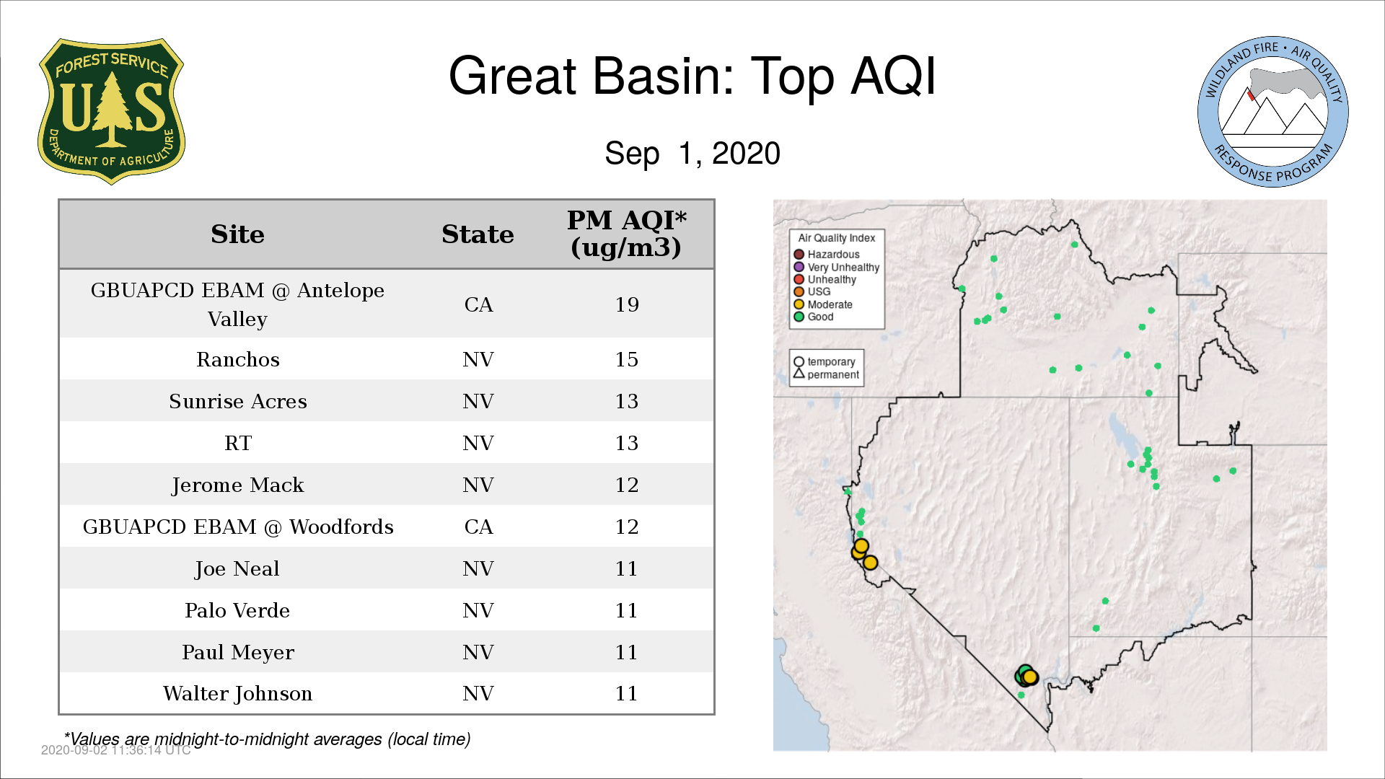The width and height of the screenshot is (1385, 779).
Task: Click the US Forest Service shield logo
Action: tap(111, 112)
